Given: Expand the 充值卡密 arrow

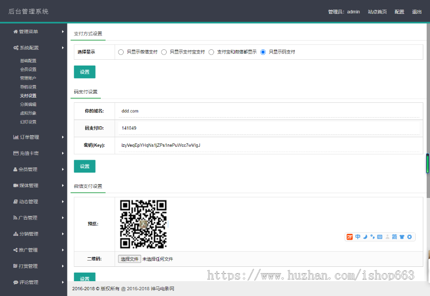Looking at the screenshot, I should [x=63, y=153].
